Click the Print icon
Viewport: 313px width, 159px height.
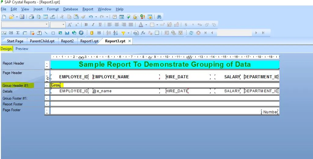tap(31, 17)
